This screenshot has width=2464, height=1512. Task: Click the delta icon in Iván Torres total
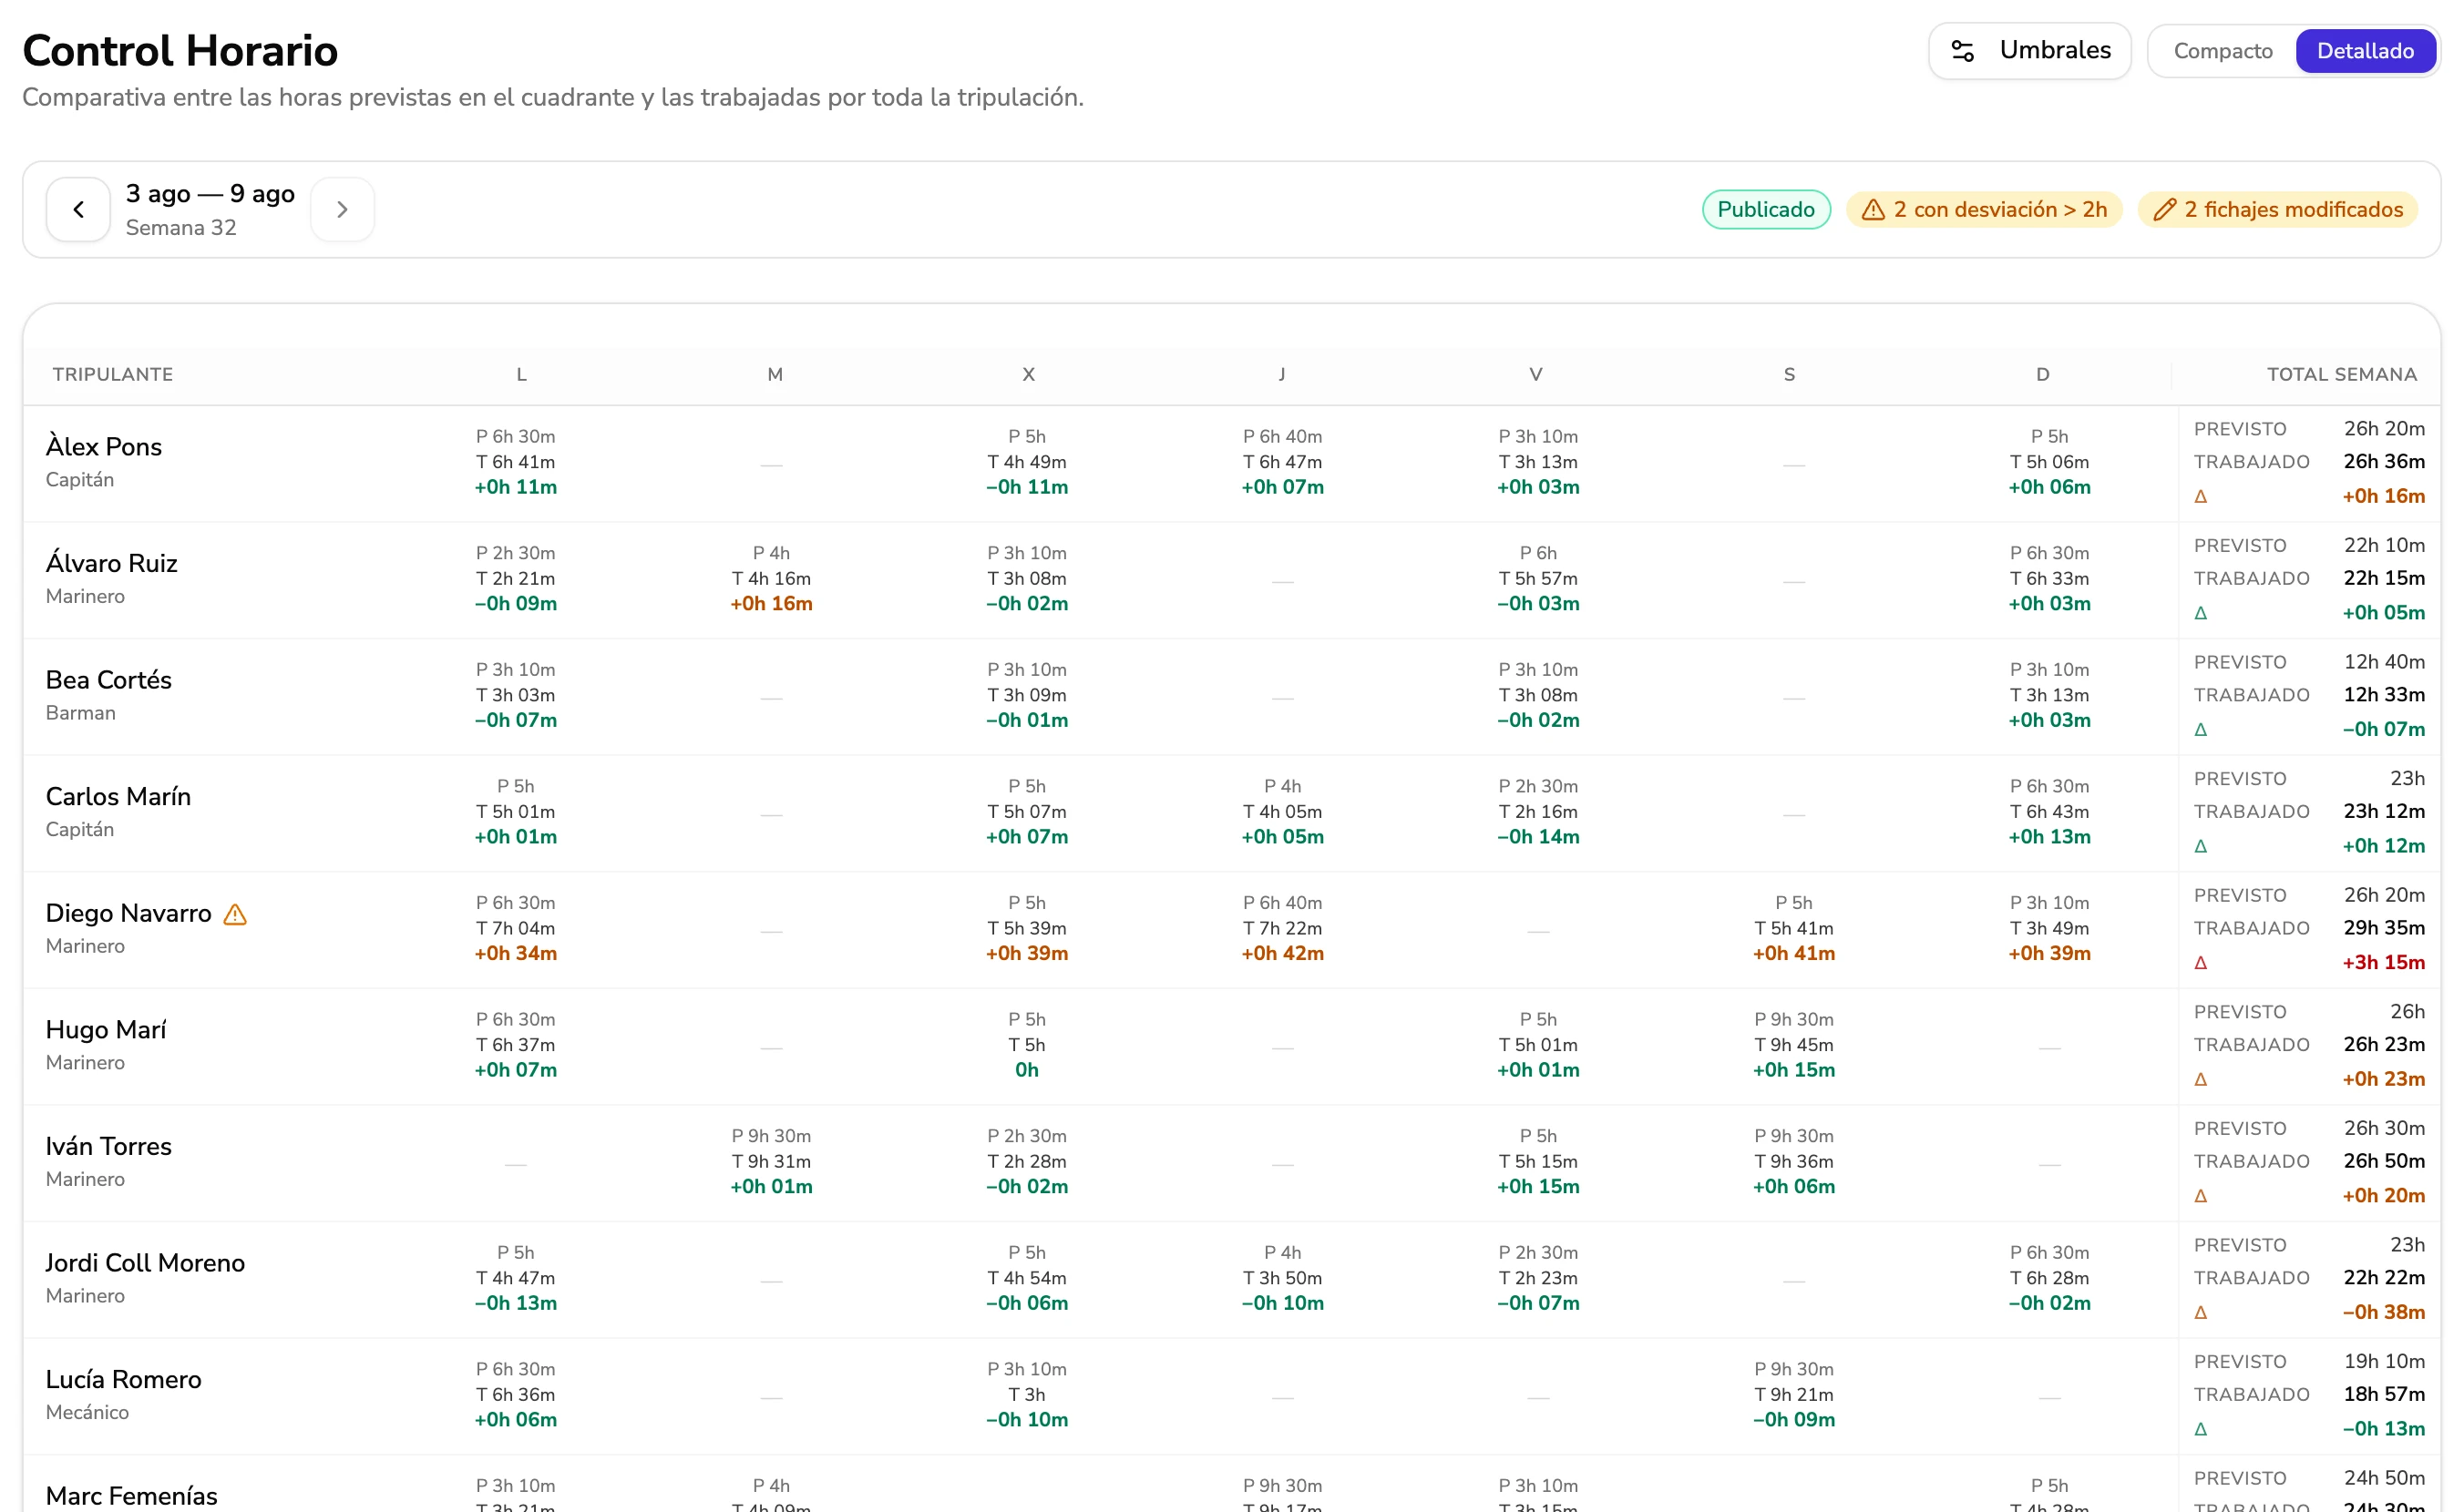[2200, 1196]
